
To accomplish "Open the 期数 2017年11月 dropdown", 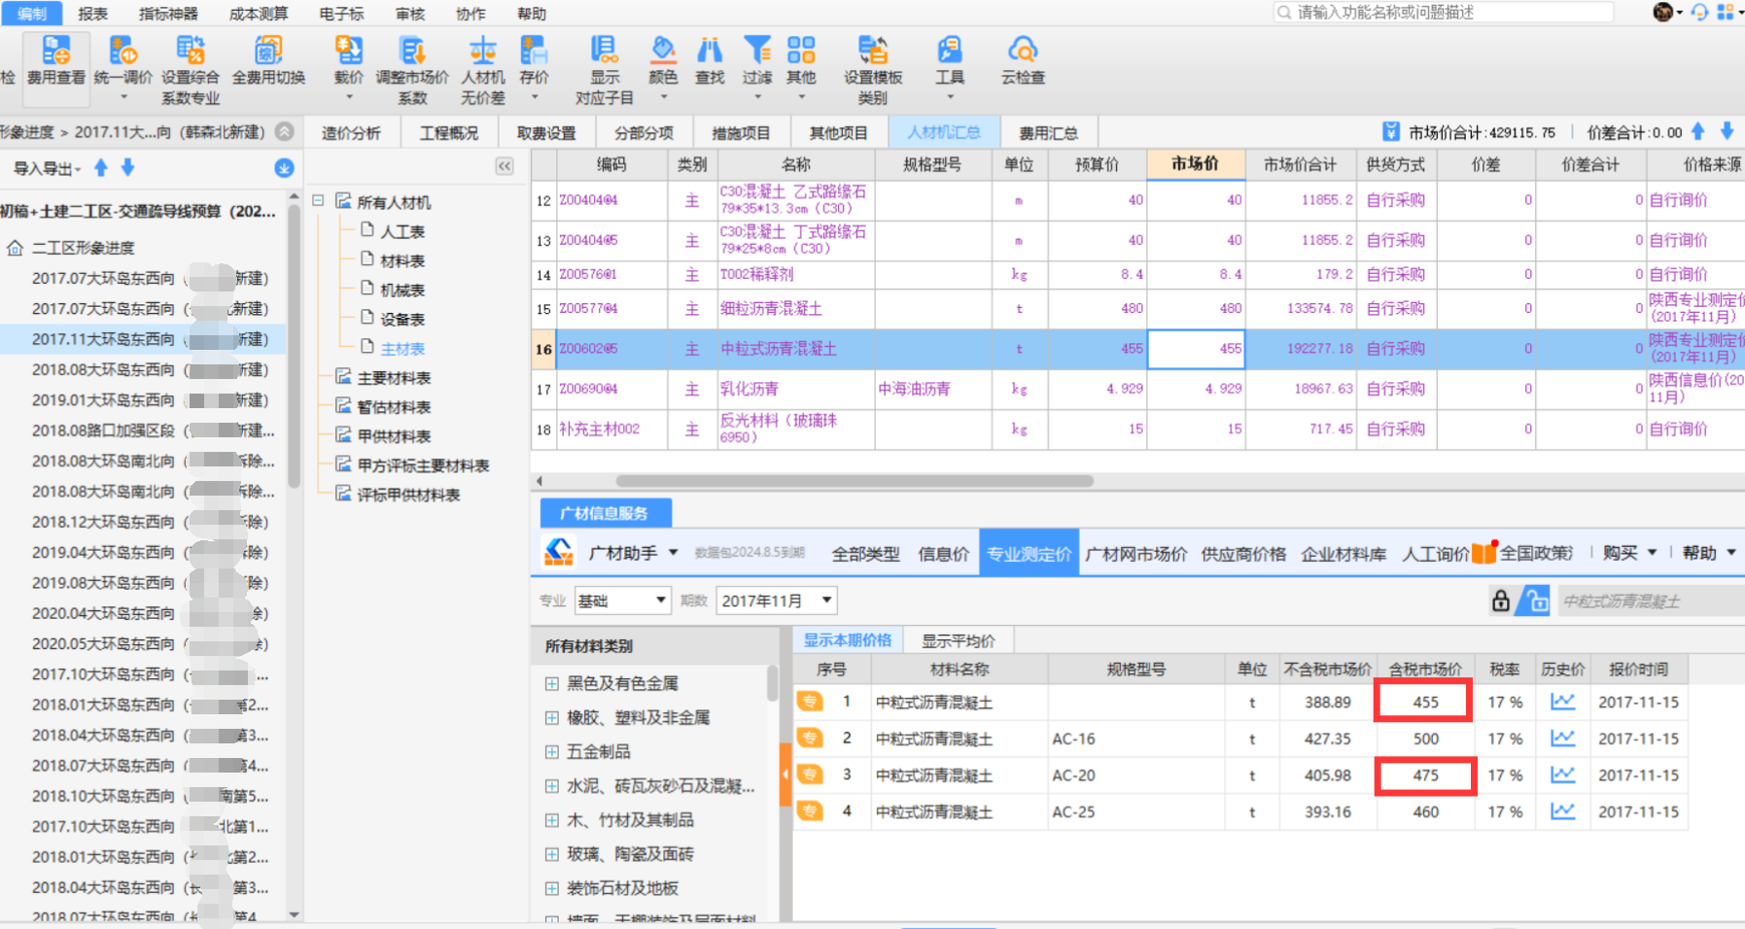I will [777, 601].
